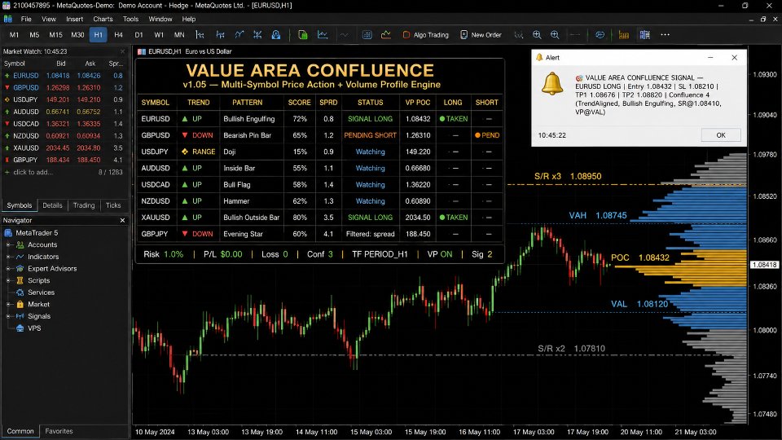
Task: Expand the Indicators tree node
Action: click(8, 257)
